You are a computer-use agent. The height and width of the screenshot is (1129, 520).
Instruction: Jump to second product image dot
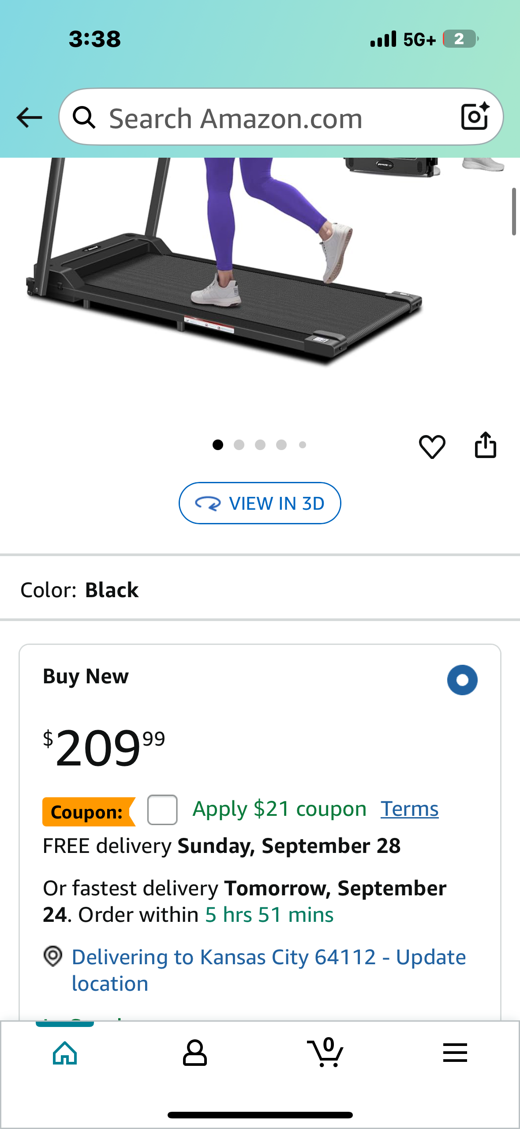(x=239, y=445)
